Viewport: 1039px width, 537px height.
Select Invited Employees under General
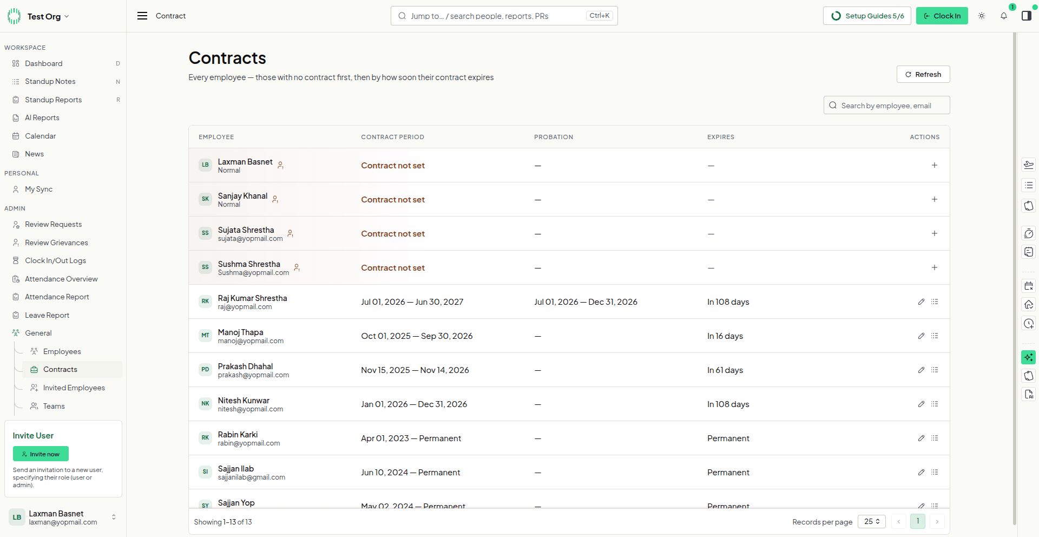[73, 388]
